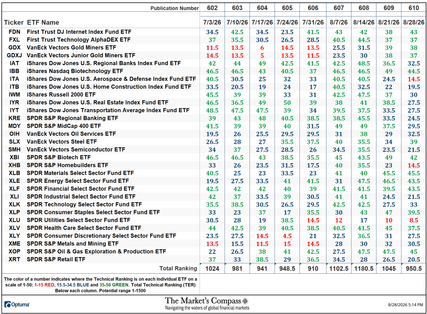Click XHB's red 14.5 value under 8/28/26
This screenshot has width=427, height=314.
[413, 166]
